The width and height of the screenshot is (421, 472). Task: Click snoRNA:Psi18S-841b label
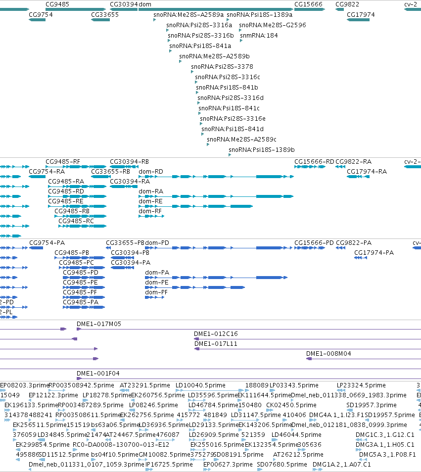227,87
